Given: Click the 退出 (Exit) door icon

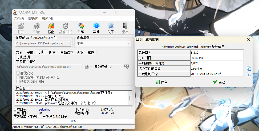Looking at the screenshot, I should click(125, 26).
